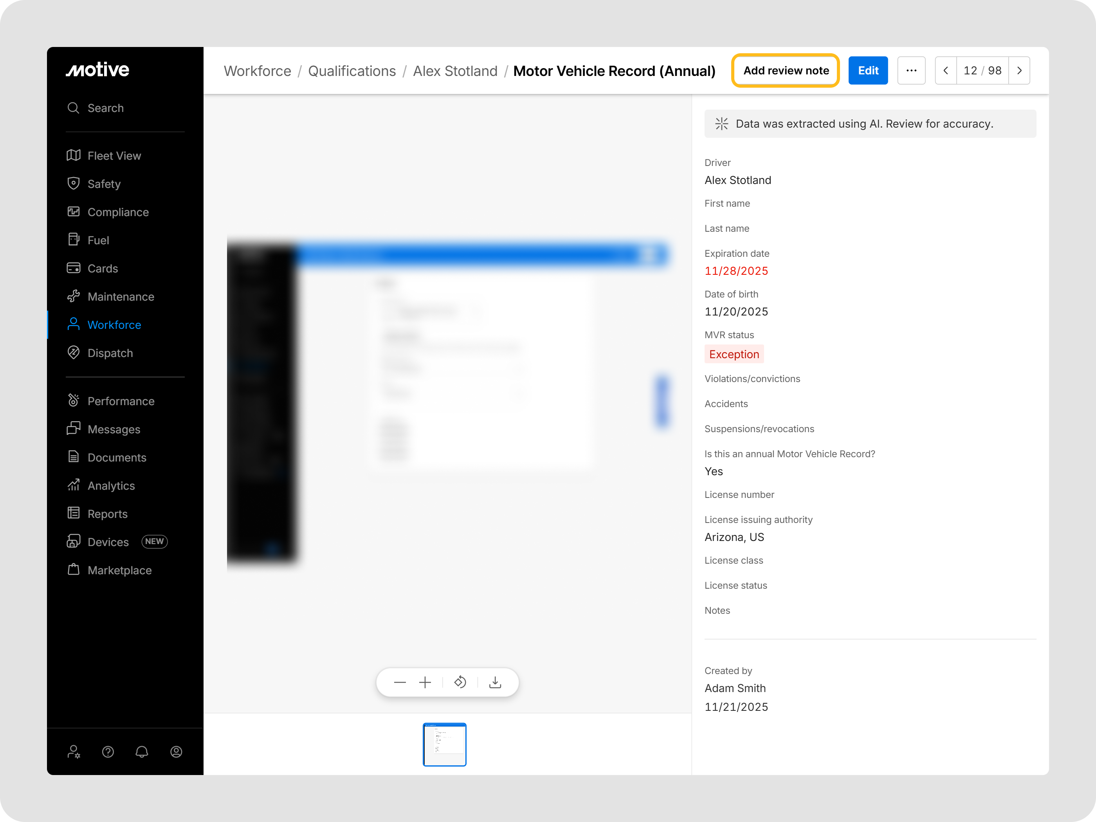Download the document via download icon

(495, 683)
